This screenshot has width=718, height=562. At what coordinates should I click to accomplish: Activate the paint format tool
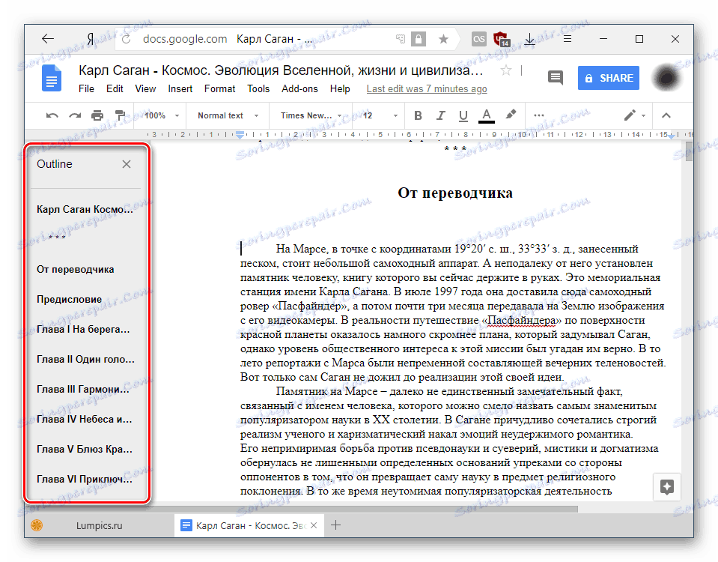(x=120, y=115)
